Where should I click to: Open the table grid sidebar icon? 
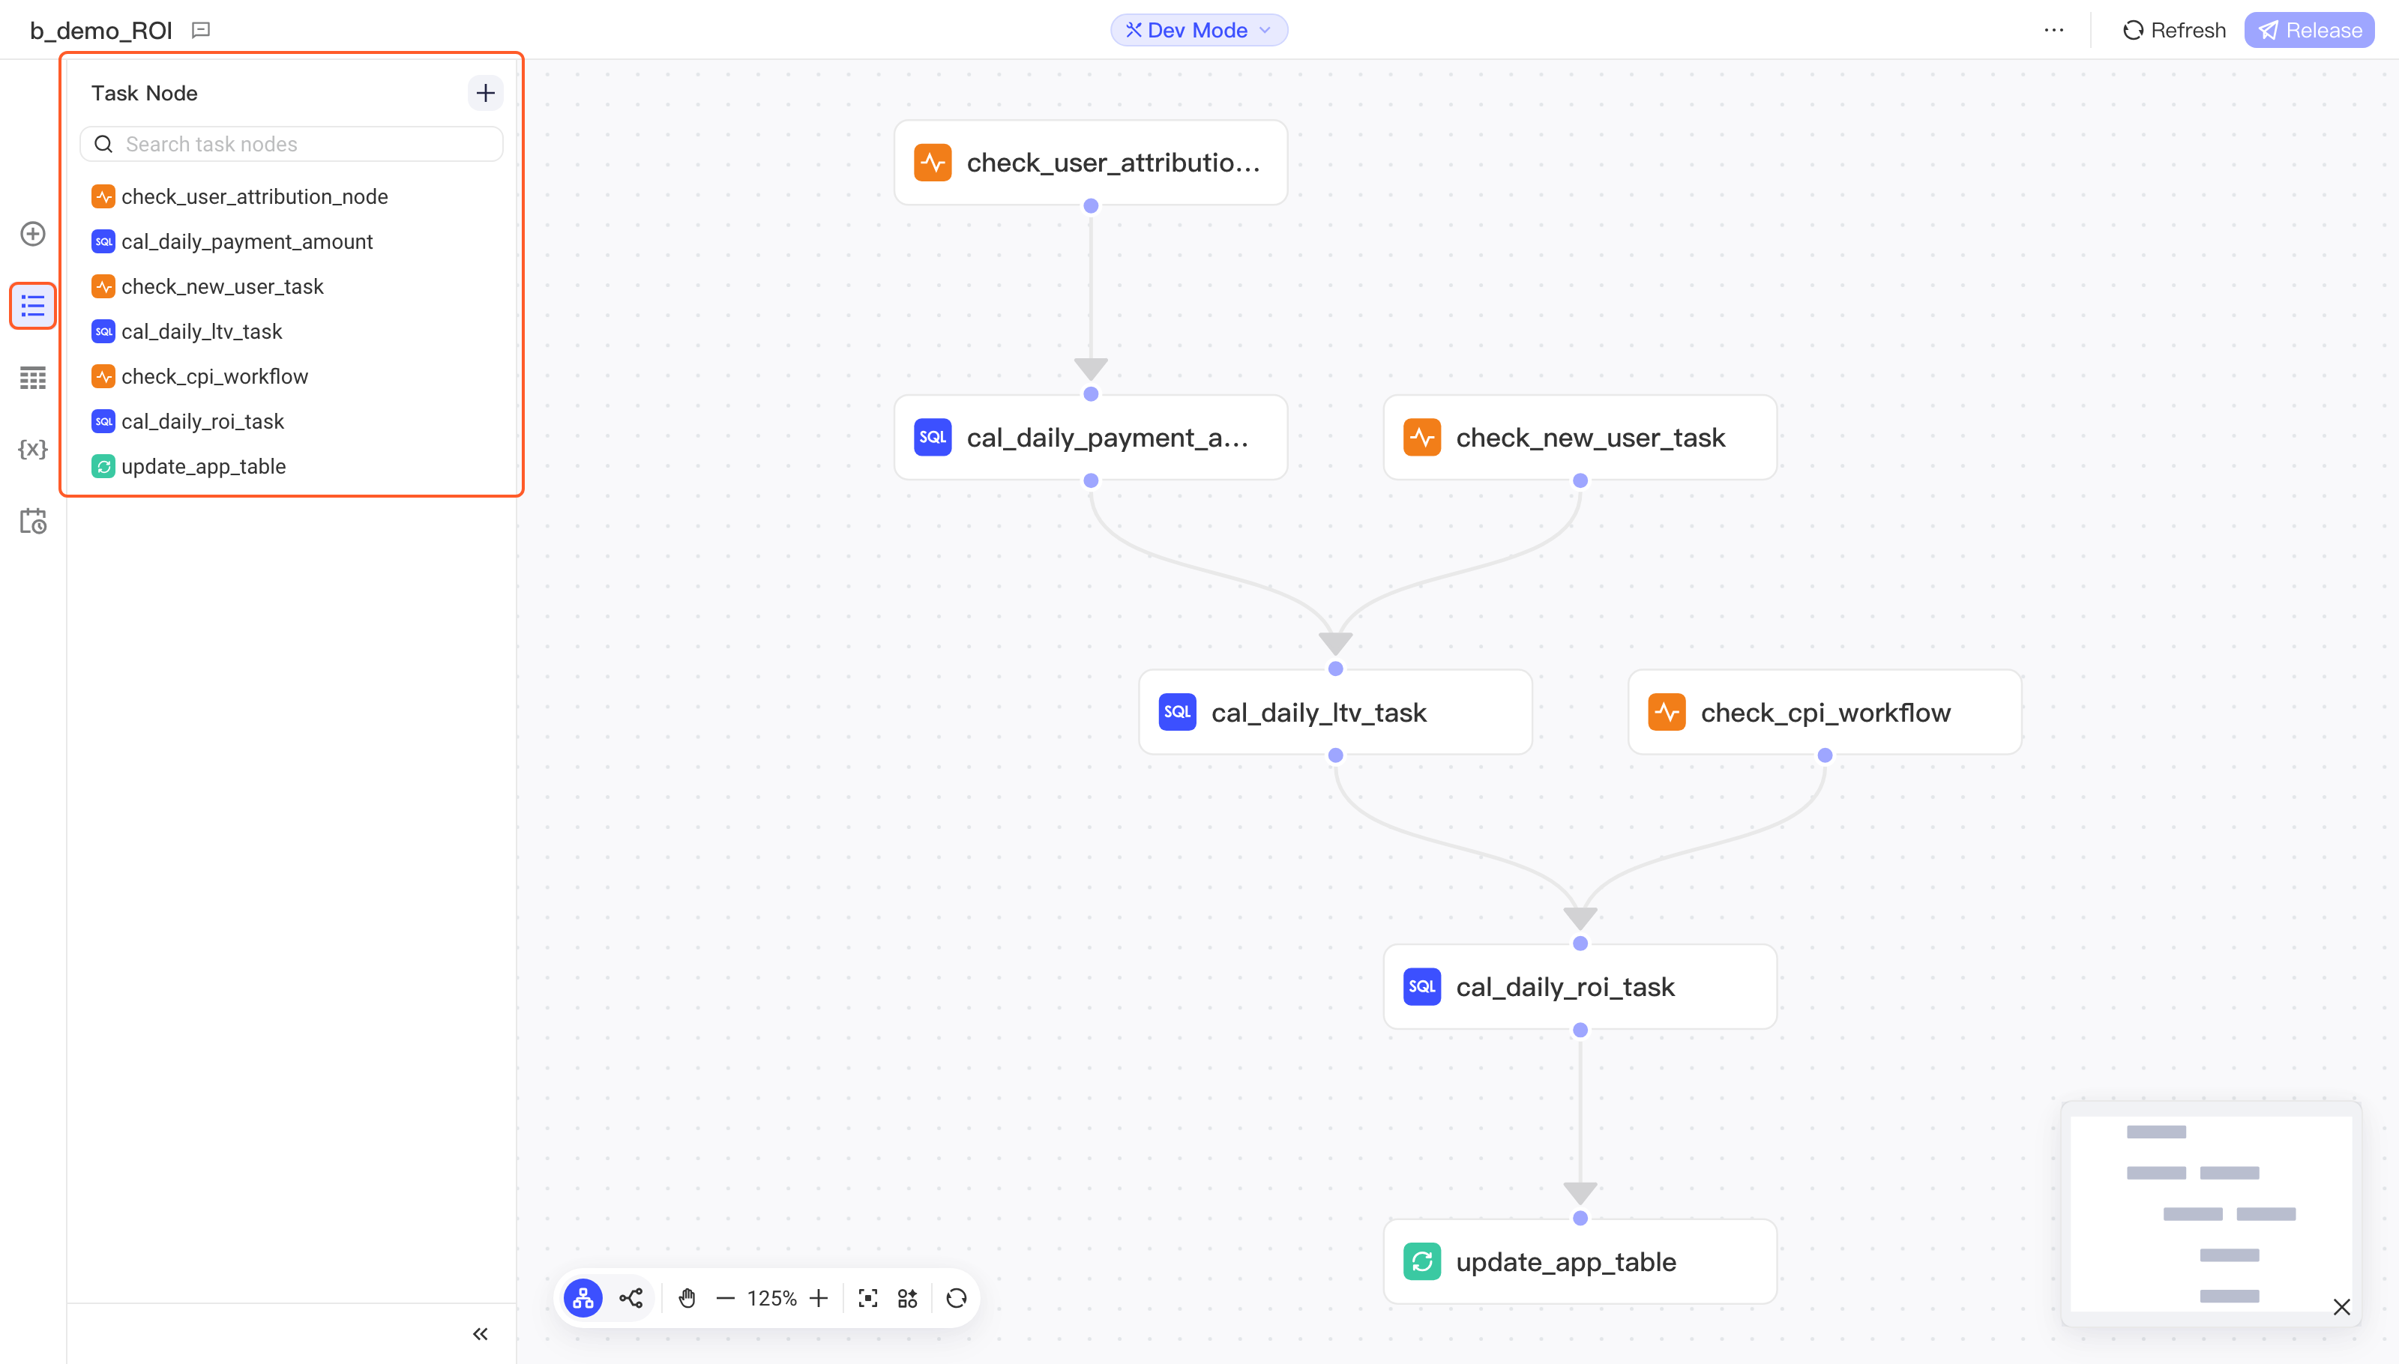tap(33, 378)
